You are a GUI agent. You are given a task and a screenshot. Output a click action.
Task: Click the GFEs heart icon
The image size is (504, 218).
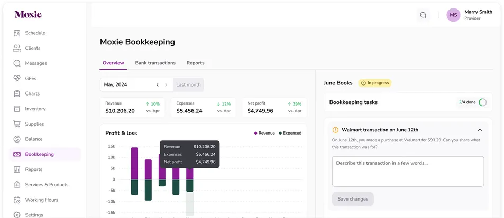point(17,78)
